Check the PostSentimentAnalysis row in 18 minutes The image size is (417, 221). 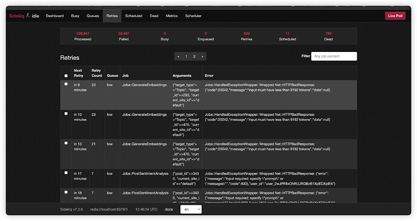66,192
